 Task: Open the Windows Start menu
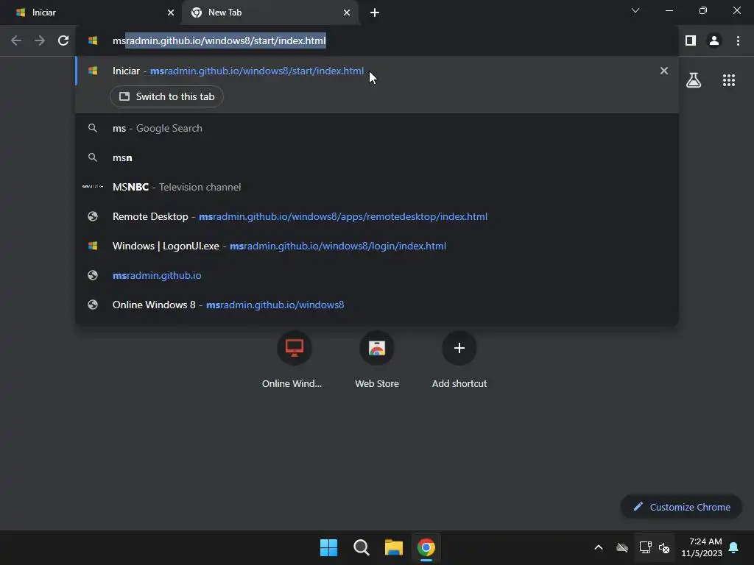[x=329, y=547]
